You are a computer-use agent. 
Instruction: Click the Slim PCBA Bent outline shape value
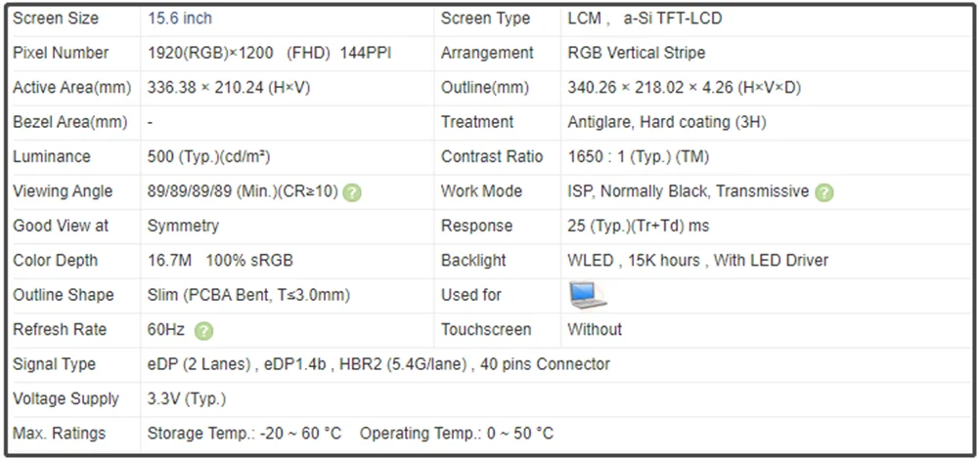(248, 295)
